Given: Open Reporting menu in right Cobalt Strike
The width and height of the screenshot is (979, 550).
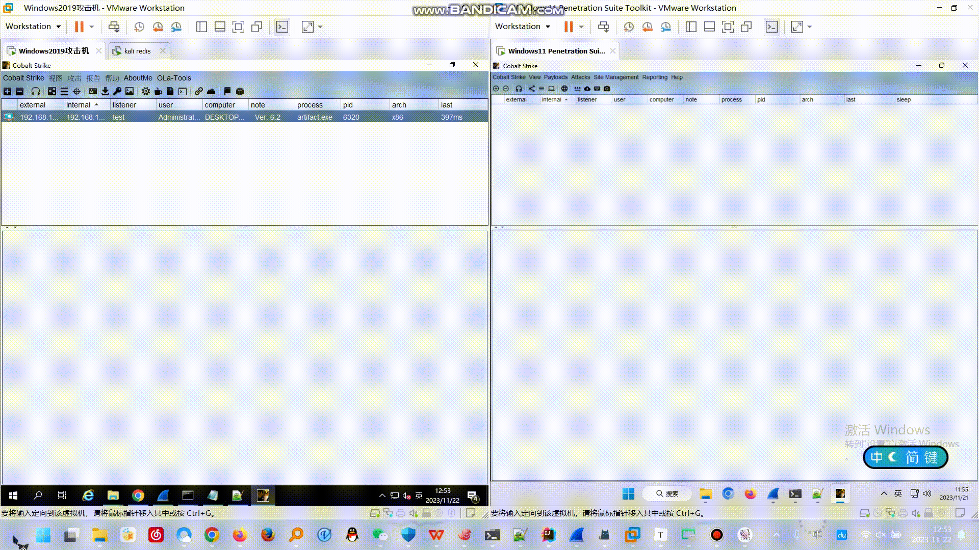Looking at the screenshot, I should coord(655,77).
